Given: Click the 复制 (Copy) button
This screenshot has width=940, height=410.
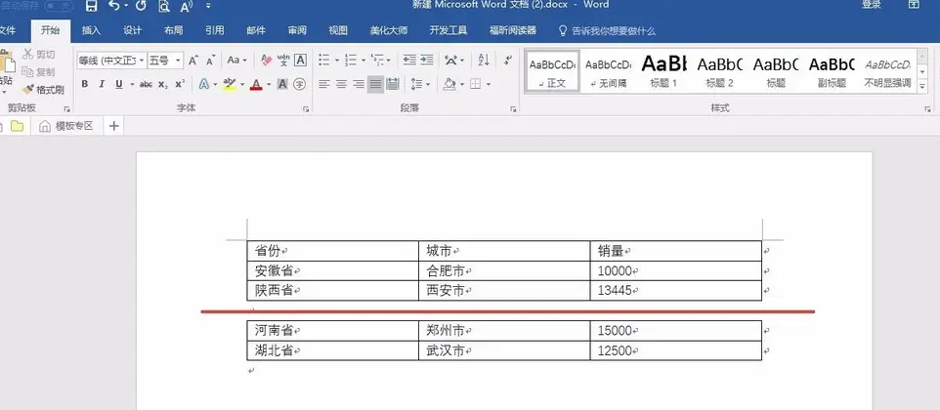Looking at the screenshot, I should 39,72.
